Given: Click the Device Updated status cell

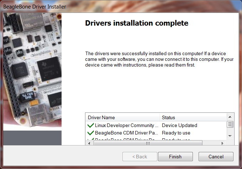Looking at the screenshot, I should 179,125.
